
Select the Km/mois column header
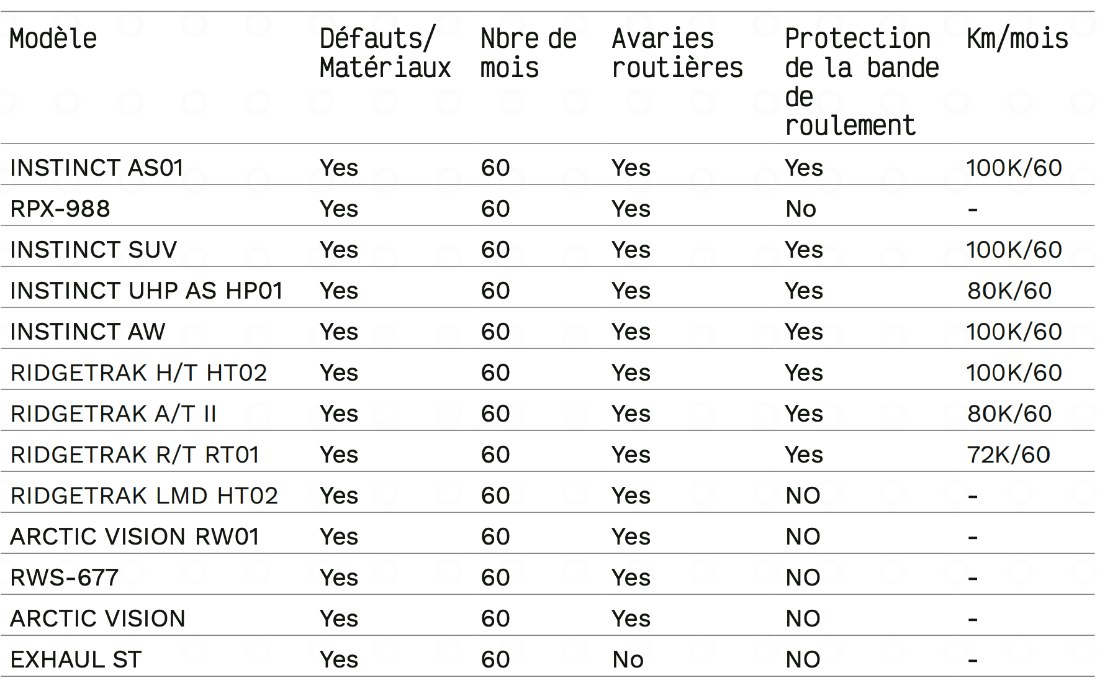coord(1017,39)
